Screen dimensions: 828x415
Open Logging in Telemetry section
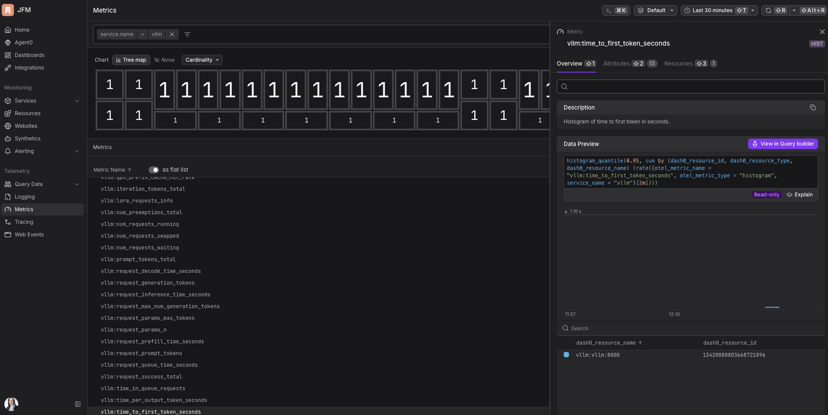(x=24, y=197)
